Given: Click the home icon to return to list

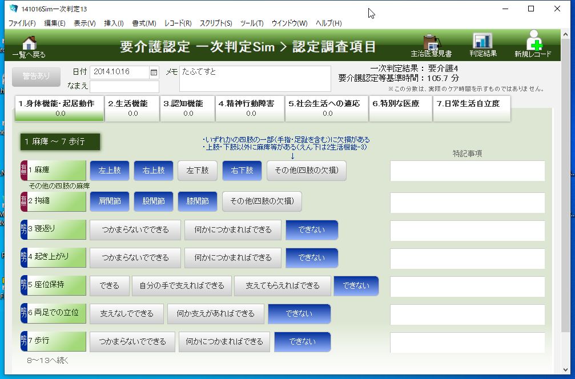Looking at the screenshot, I should click(x=29, y=43).
